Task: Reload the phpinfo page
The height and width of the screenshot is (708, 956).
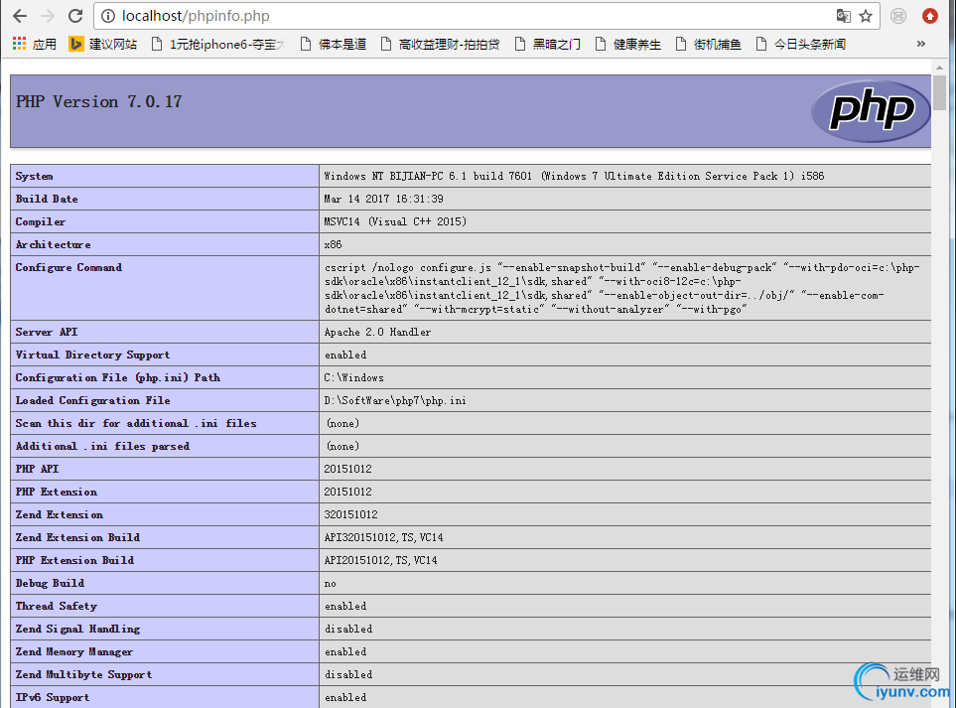Action: point(75,16)
